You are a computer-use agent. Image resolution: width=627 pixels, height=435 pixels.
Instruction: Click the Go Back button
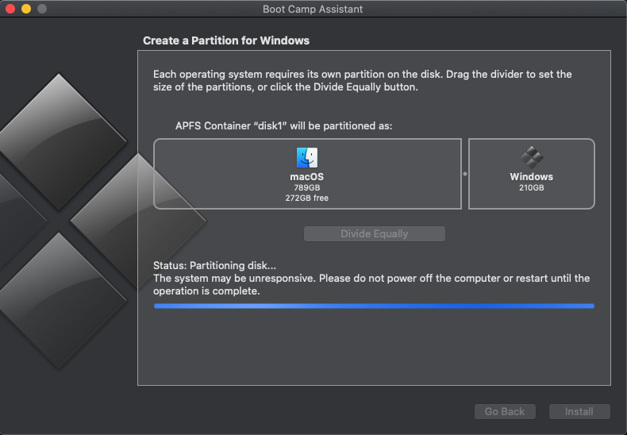click(x=505, y=411)
